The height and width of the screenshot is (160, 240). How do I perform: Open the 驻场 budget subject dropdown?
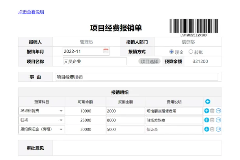pos(61,120)
